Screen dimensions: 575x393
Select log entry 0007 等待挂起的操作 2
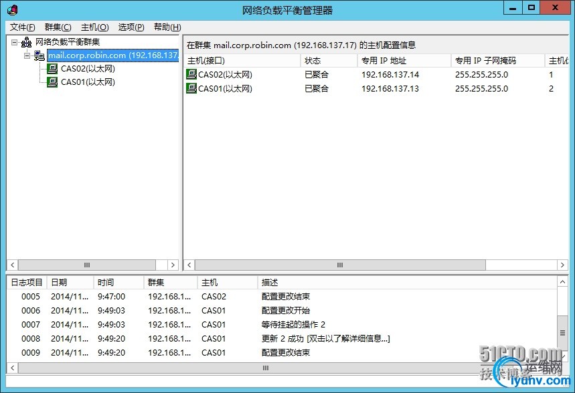(282, 325)
